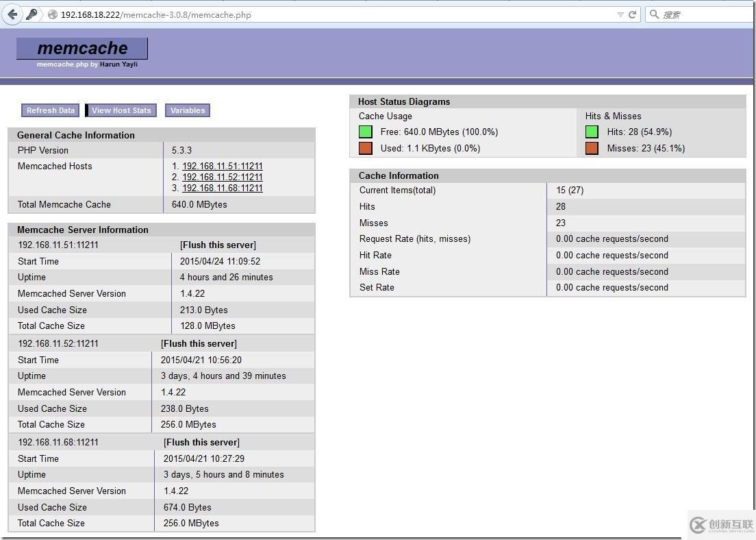The width and height of the screenshot is (756, 540).
Task: Click the memcache logo banner
Action: [x=82, y=48]
